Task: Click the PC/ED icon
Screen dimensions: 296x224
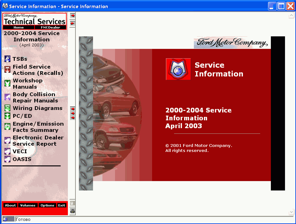Action: pos(7,116)
